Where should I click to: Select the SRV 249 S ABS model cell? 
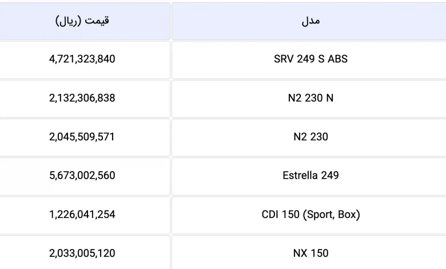point(309,60)
